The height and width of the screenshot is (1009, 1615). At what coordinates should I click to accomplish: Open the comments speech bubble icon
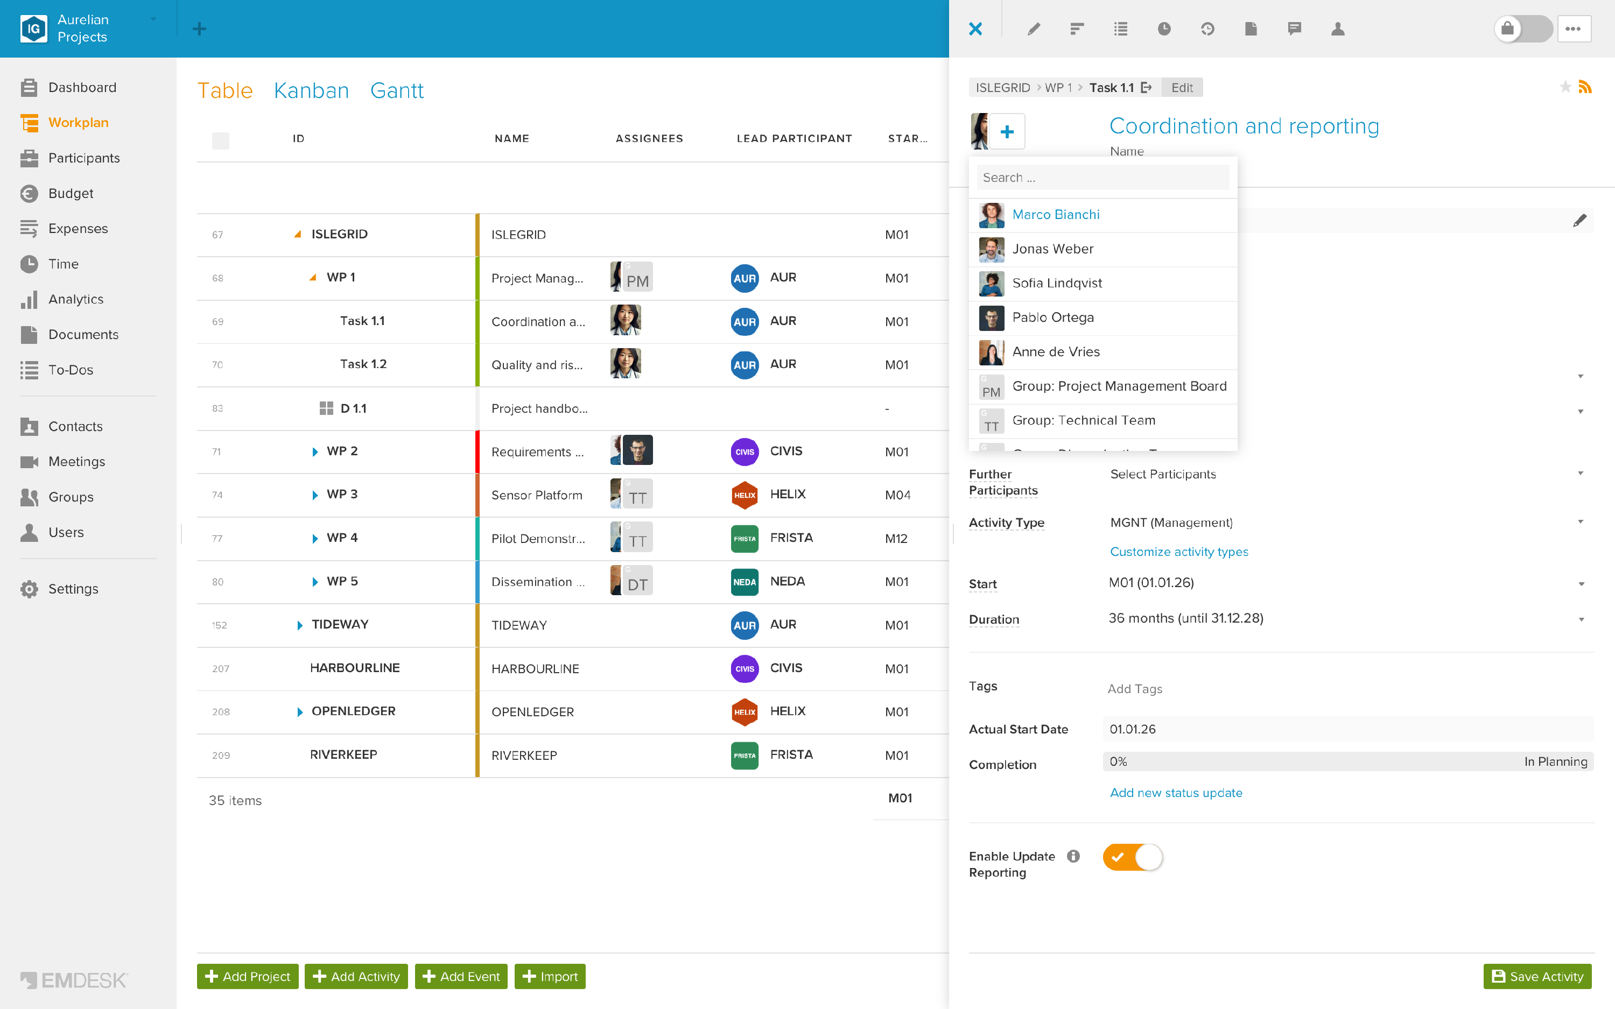point(1294,29)
